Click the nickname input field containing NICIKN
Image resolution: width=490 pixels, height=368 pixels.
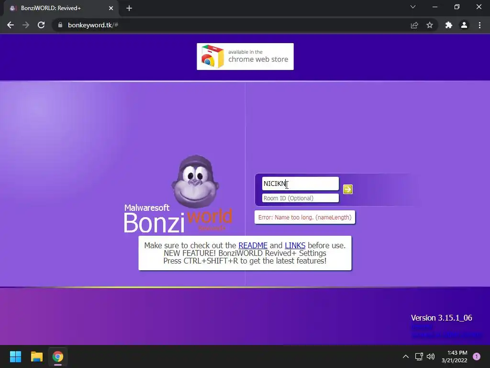point(301,184)
